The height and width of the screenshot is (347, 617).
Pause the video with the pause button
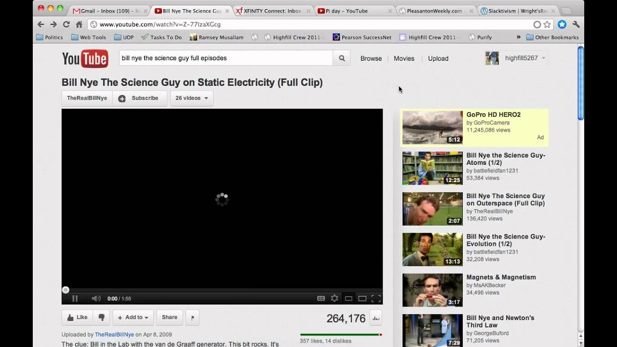75,298
